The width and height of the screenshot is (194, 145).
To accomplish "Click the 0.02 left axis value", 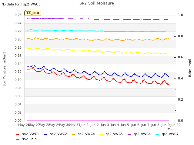I will [18, 112].
